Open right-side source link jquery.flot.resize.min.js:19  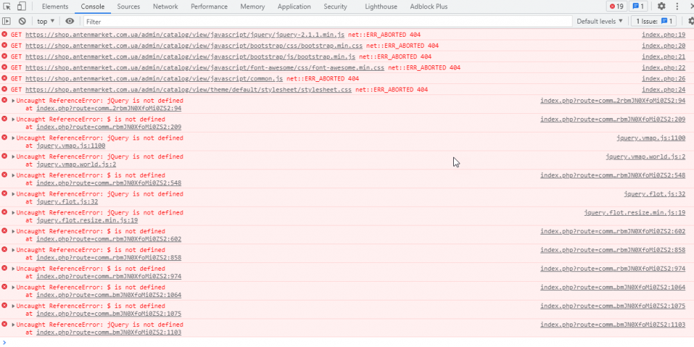coord(635,212)
